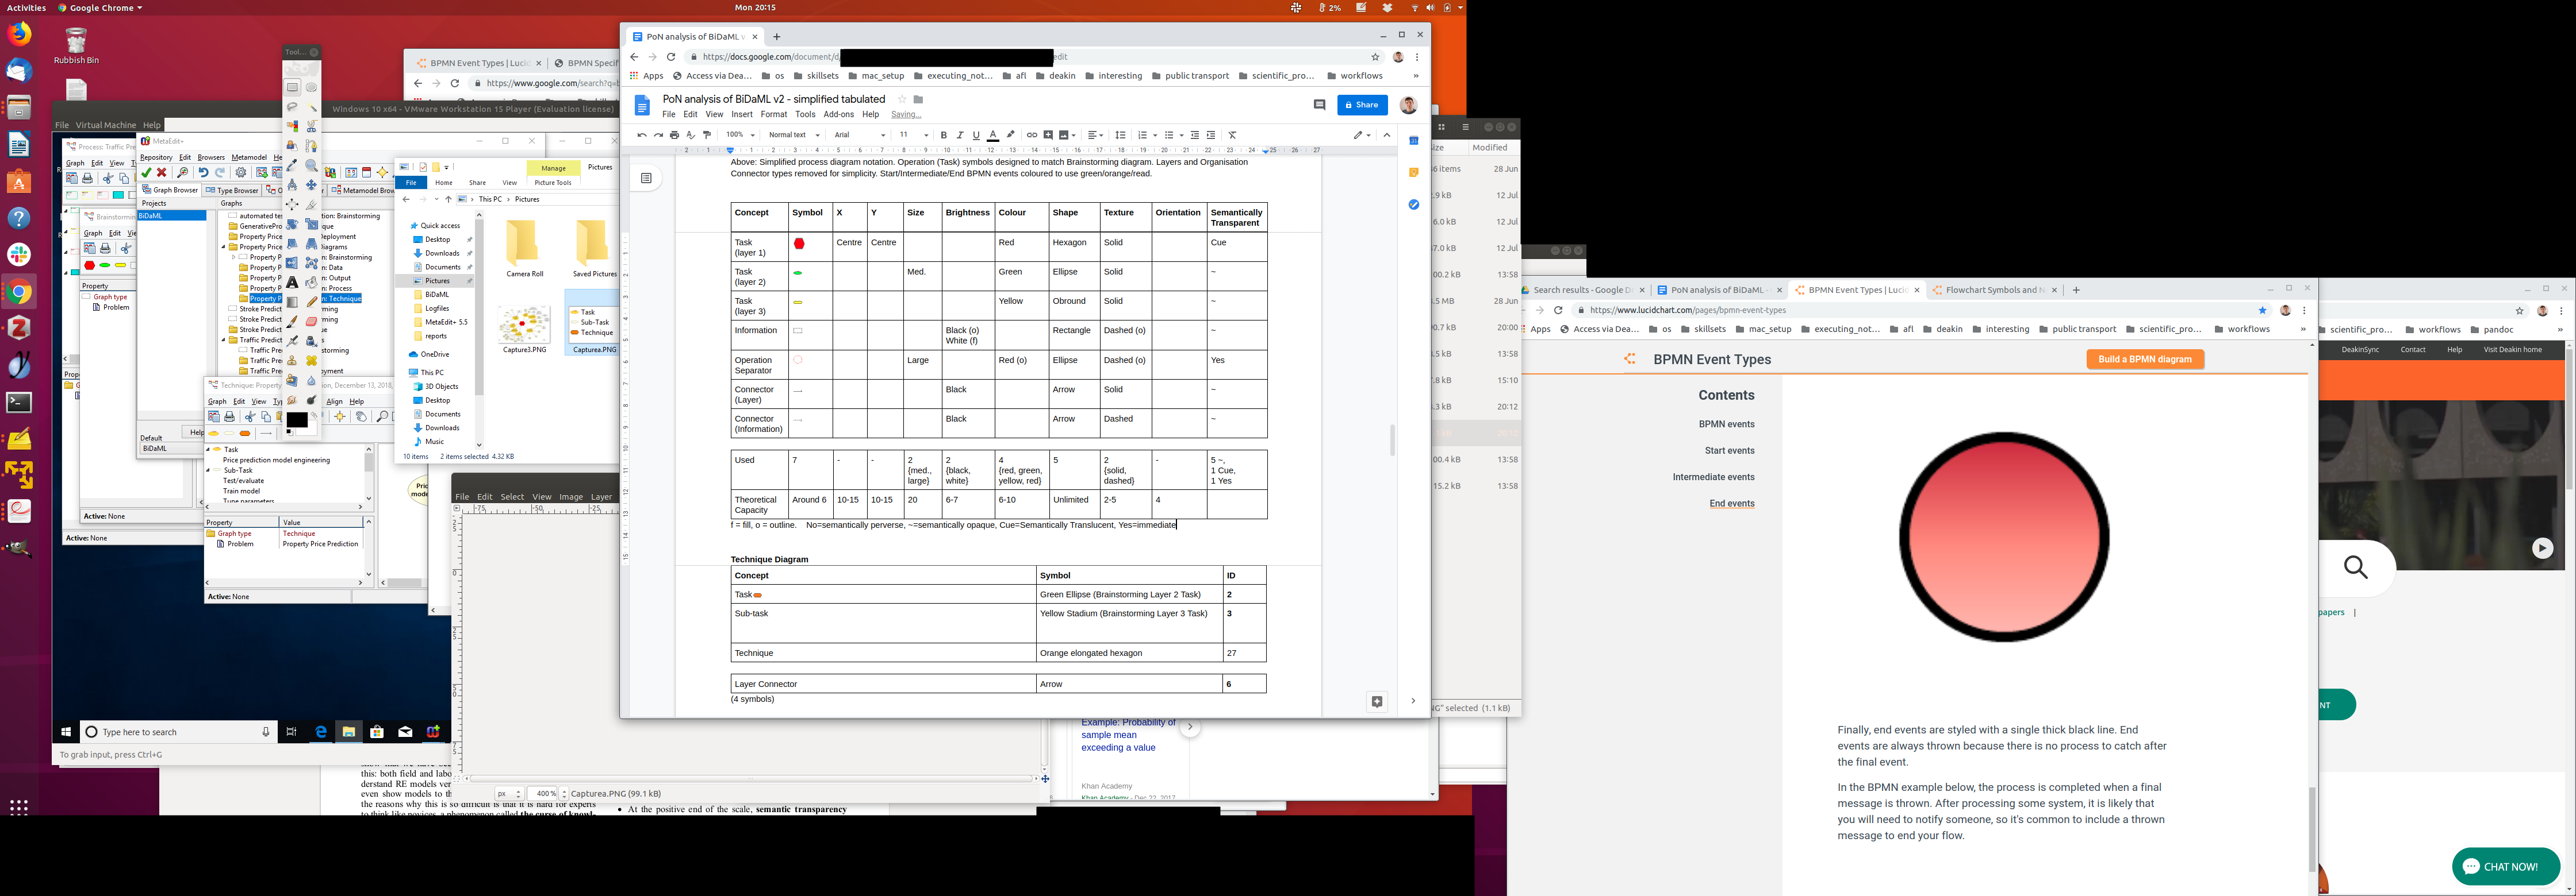Screen dimensions: 2576x896
Task: Toggle bold formatting in Google Docs
Action: 943,135
